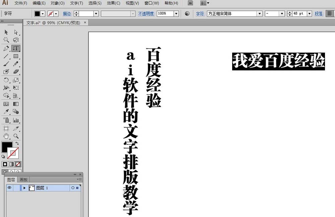Click the 不透明度 opacity link
335x217 pixels.
(146, 14)
